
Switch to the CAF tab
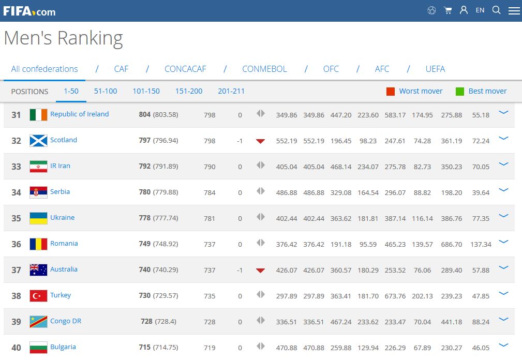click(121, 69)
